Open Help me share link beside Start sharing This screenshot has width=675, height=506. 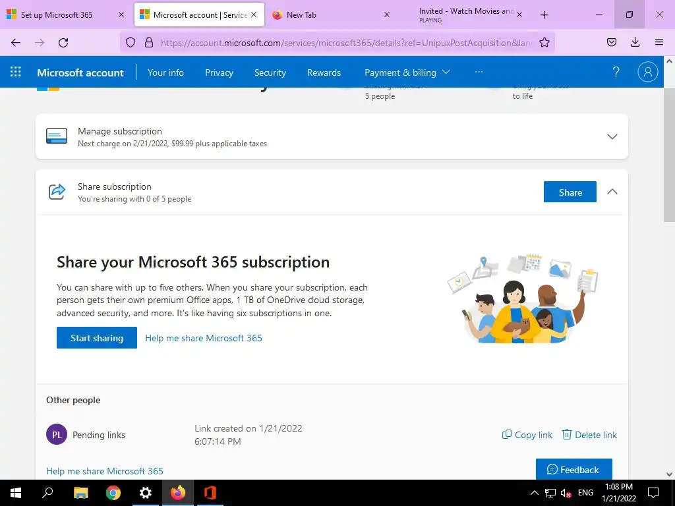tap(204, 338)
